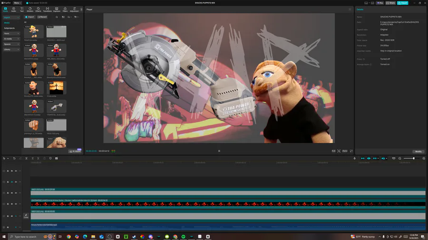Screen dimensions: 428x240
Task: Click the Share button
Action: [x=390, y=3]
